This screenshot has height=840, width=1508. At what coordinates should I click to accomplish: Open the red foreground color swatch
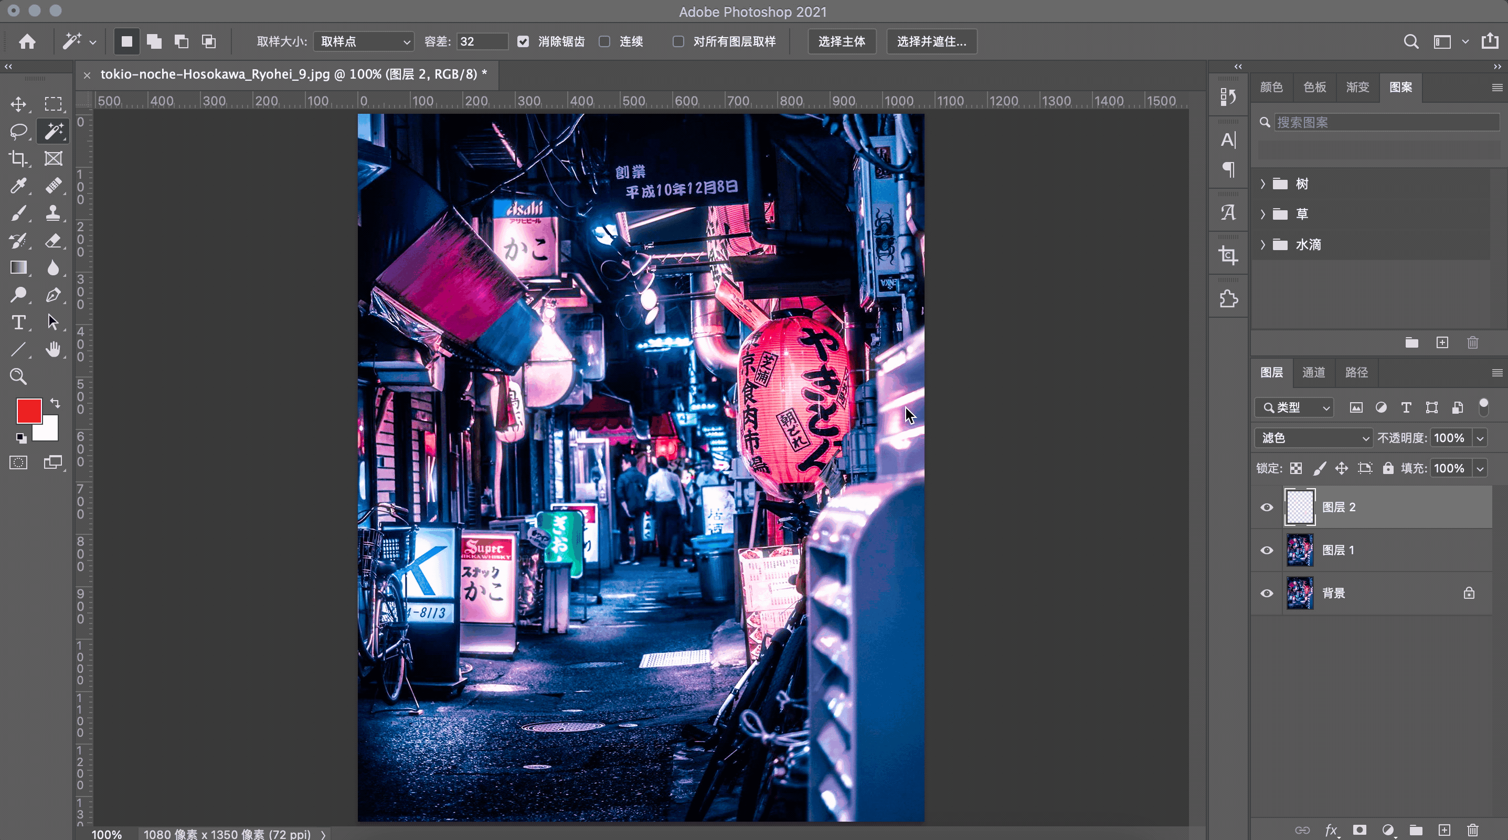click(x=27, y=410)
